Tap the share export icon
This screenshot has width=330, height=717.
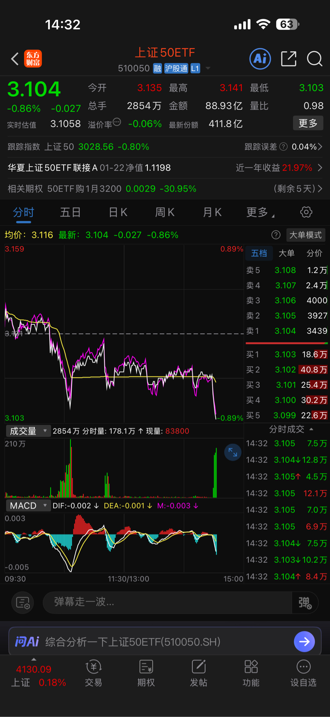click(289, 58)
